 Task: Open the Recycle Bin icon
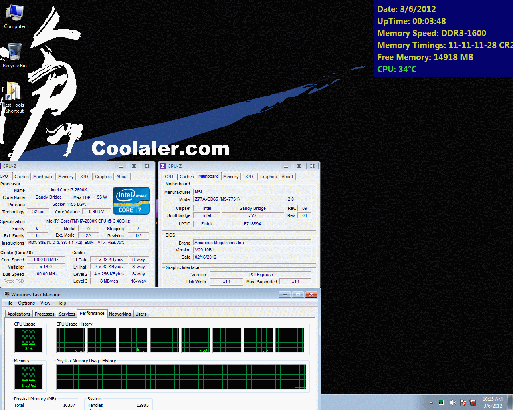click(15, 55)
